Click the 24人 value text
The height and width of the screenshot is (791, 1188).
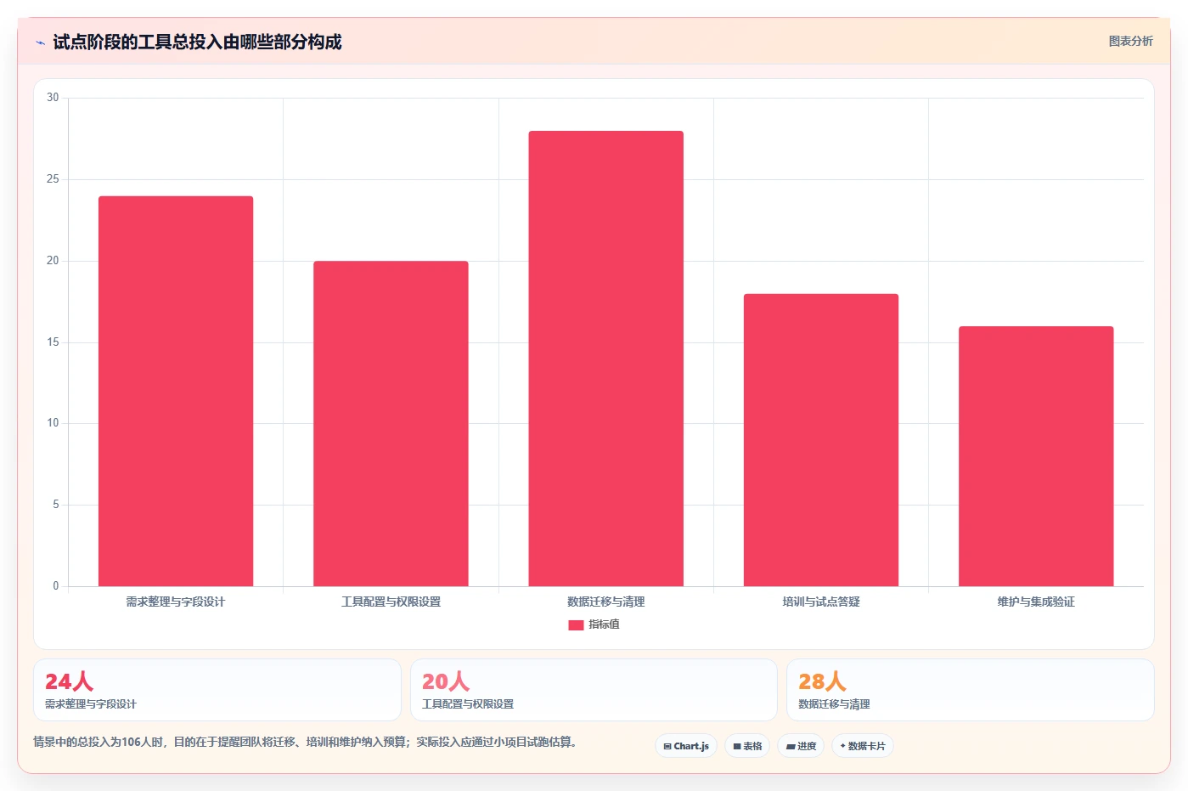69,681
